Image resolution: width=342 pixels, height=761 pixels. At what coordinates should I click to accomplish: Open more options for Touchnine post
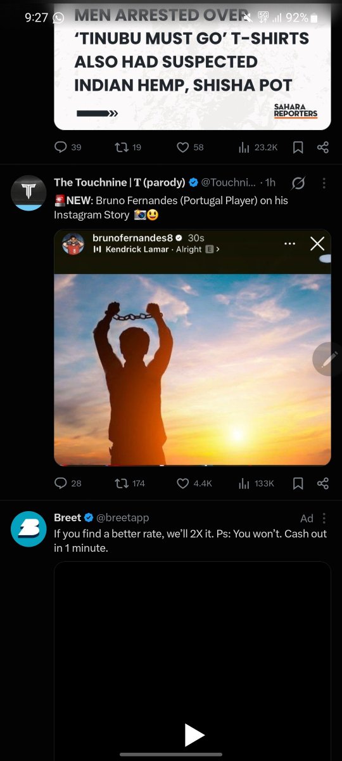324,183
